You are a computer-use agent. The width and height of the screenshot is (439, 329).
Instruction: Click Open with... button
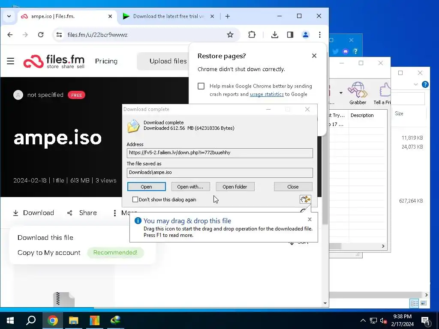click(190, 187)
